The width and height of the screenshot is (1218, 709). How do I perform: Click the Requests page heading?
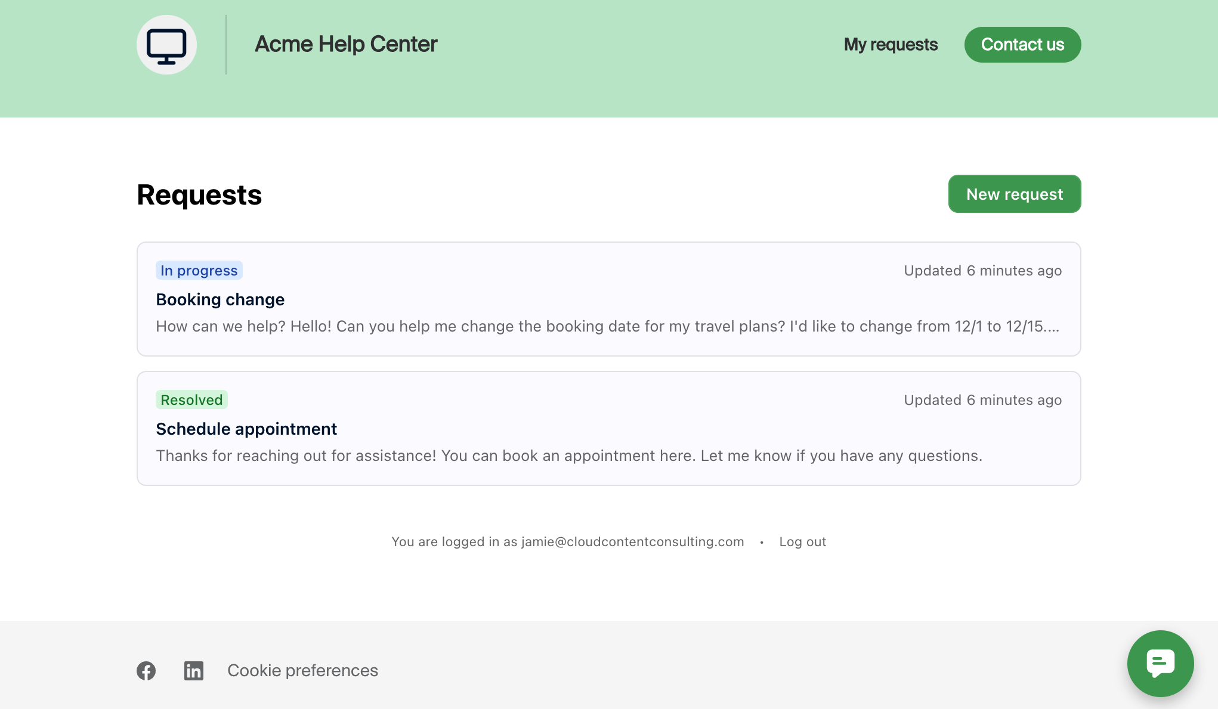click(199, 195)
